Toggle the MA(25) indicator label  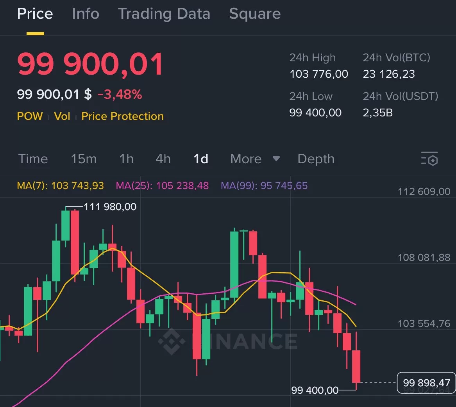pyautogui.click(x=162, y=186)
